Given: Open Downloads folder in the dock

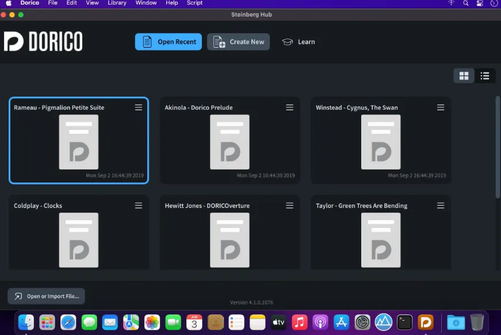Looking at the screenshot, I should pos(456,322).
